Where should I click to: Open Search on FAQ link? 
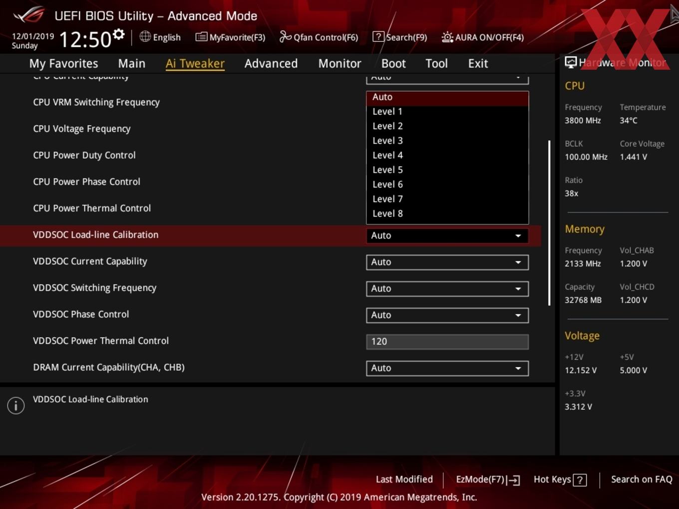pos(642,480)
